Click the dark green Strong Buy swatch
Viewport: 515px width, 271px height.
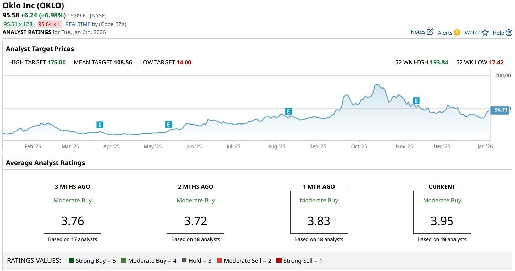pyautogui.click(x=71, y=261)
